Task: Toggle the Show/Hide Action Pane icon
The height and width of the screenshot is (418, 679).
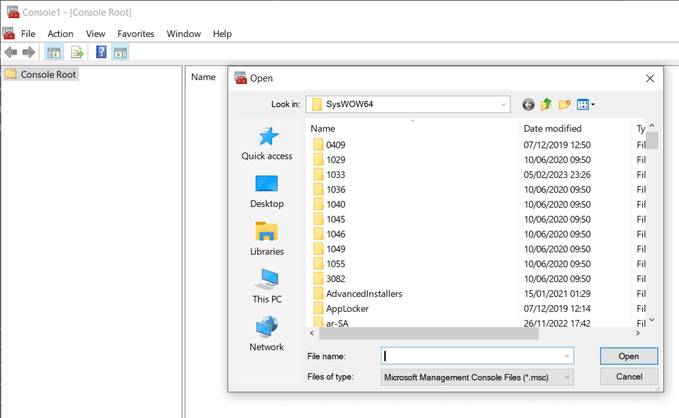Action: click(x=120, y=52)
